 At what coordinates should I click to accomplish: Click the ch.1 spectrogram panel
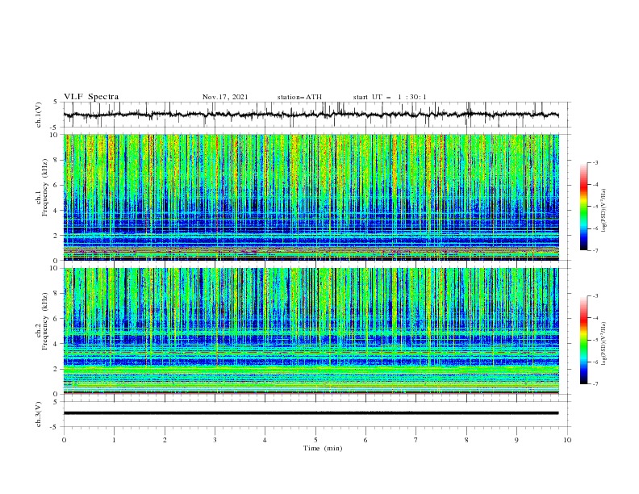click(311, 197)
